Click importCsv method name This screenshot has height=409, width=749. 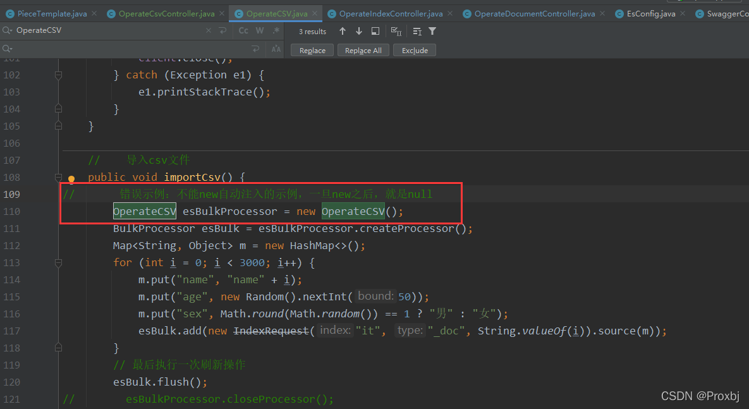click(192, 177)
